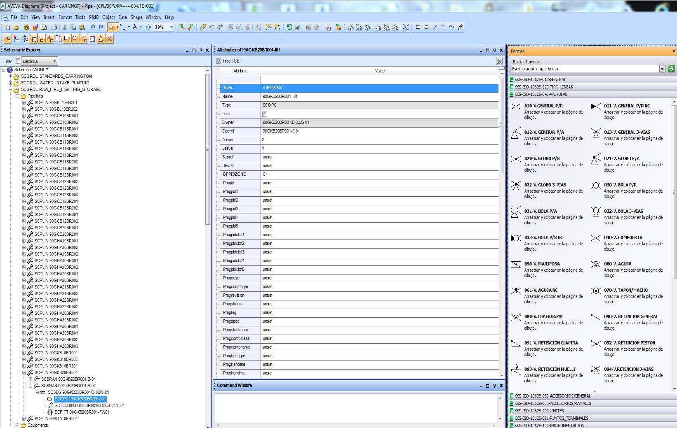This screenshot has height=428, width=677.
Task: Select SCPLIN 90GBL10BR201 in the tree
Action: (x=56, y=102)
